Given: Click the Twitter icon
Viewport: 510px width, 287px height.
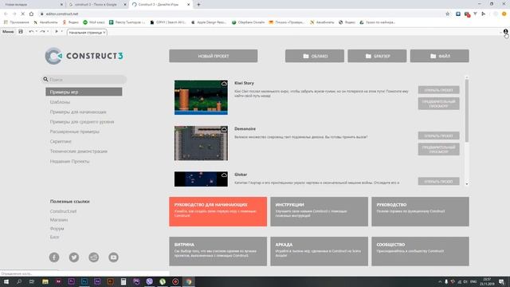Looking at the screenshot, I should pyautogui.click(x=74, y=258).
